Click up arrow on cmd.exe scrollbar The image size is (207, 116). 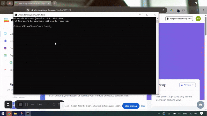[157, 19]
